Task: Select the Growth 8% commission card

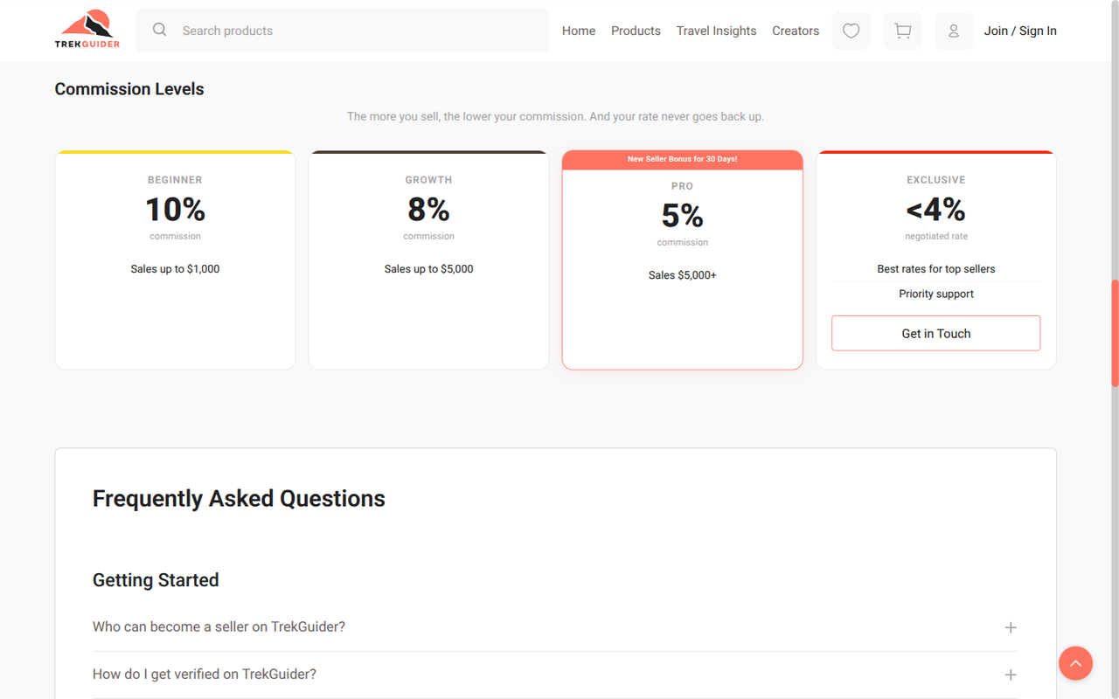Action: pyautogui.click(x=428, y=260)
